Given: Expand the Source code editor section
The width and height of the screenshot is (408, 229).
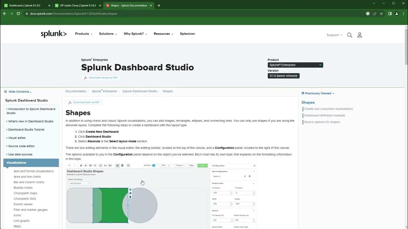Looking at the screenshot, I should coord(21,146).
